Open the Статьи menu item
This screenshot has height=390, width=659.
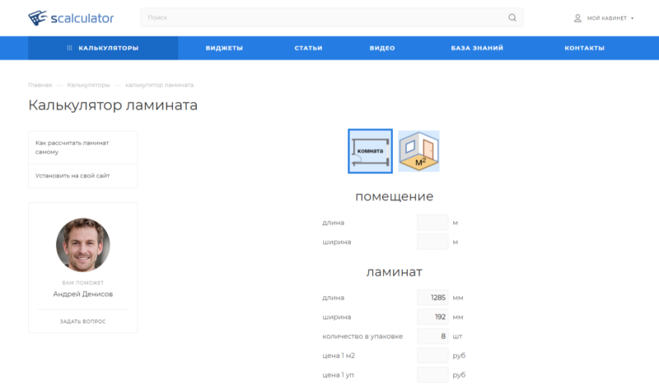coord(308,48)
